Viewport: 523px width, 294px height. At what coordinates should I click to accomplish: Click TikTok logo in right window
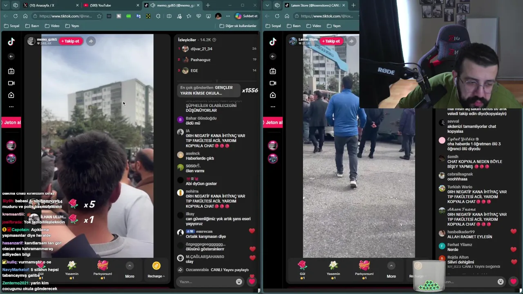coord(273,41)
